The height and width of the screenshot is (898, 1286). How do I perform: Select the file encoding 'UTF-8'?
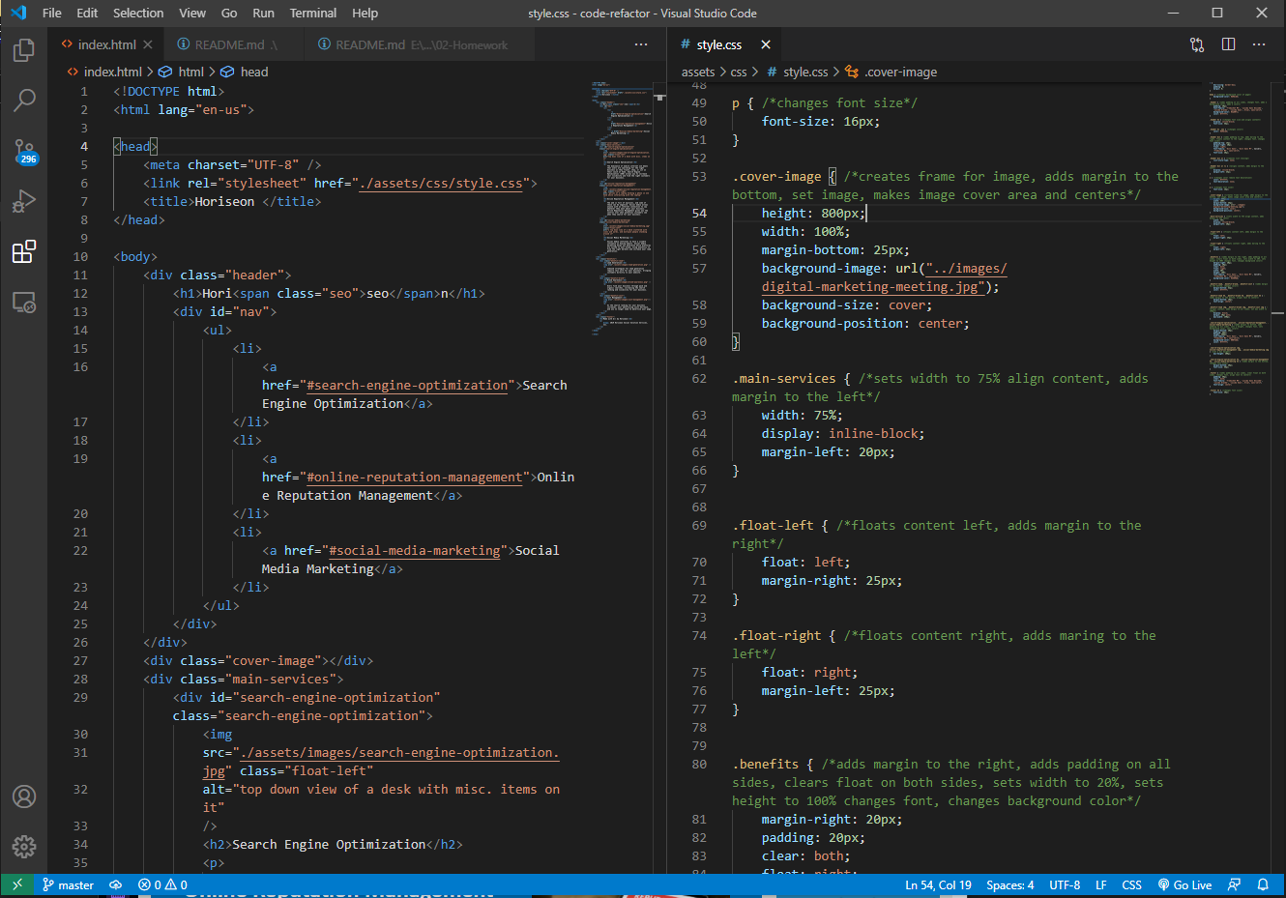[x=1065, y=884]
